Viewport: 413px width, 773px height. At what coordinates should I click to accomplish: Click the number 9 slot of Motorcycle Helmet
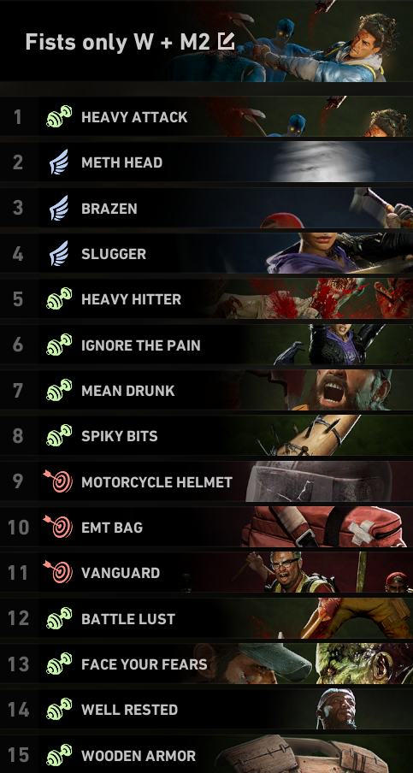(x=18, y=481)
